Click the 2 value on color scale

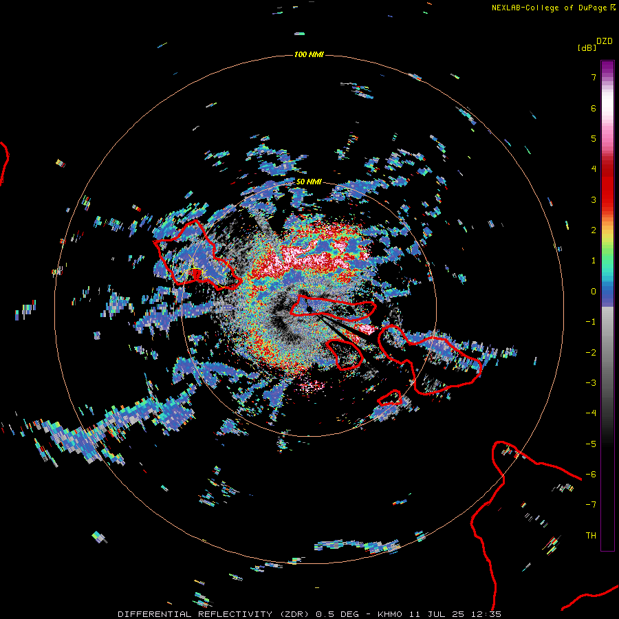pos(594,230)
